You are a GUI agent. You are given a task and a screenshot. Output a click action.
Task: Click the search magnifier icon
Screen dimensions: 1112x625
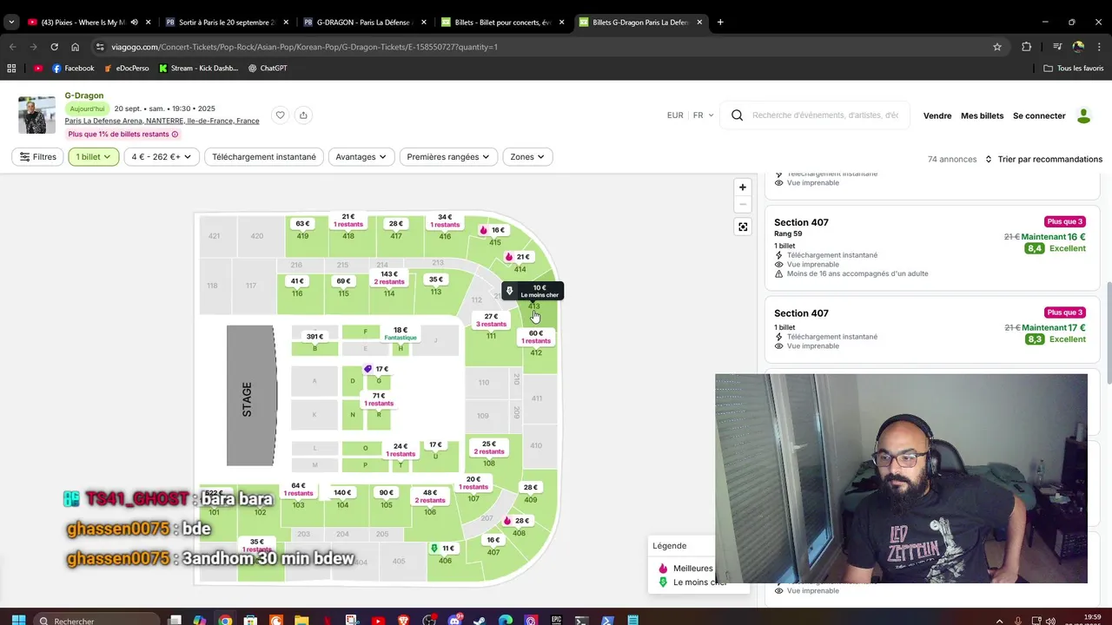tap(737, 115)
